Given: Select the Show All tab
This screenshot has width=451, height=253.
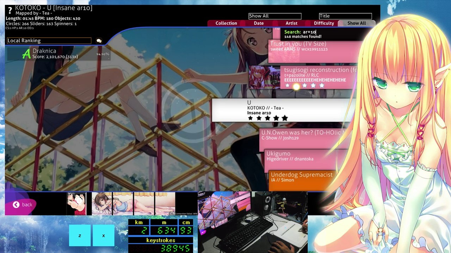Looking at the screenshot, I should tap(357, 23).
